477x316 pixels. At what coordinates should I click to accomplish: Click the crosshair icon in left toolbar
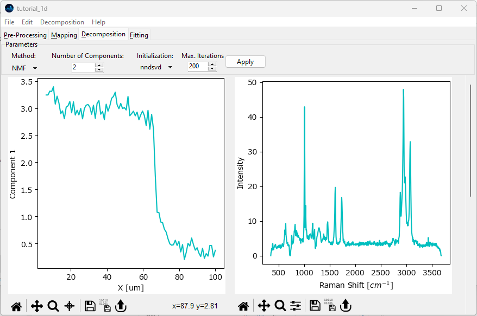coord(70,306)
